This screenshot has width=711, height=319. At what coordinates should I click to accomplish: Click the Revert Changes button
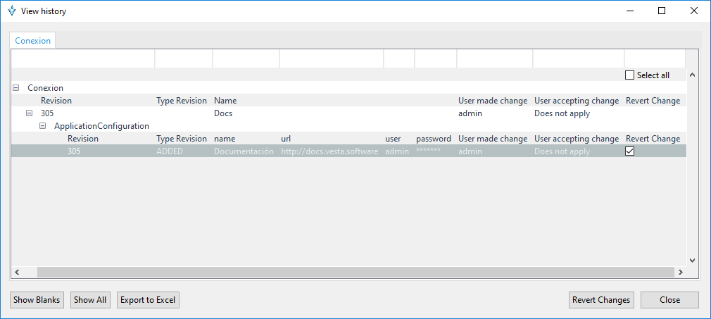[x=601, y=300]
